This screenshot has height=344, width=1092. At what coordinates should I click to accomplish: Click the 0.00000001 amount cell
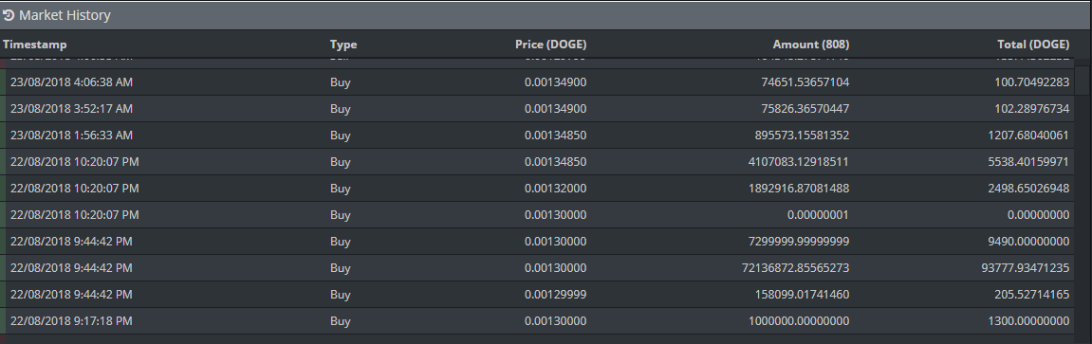pos(818,215)
